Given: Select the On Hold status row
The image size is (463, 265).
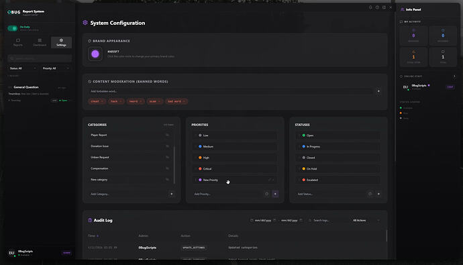Looking at the screenshot, I should coord(338,169).
